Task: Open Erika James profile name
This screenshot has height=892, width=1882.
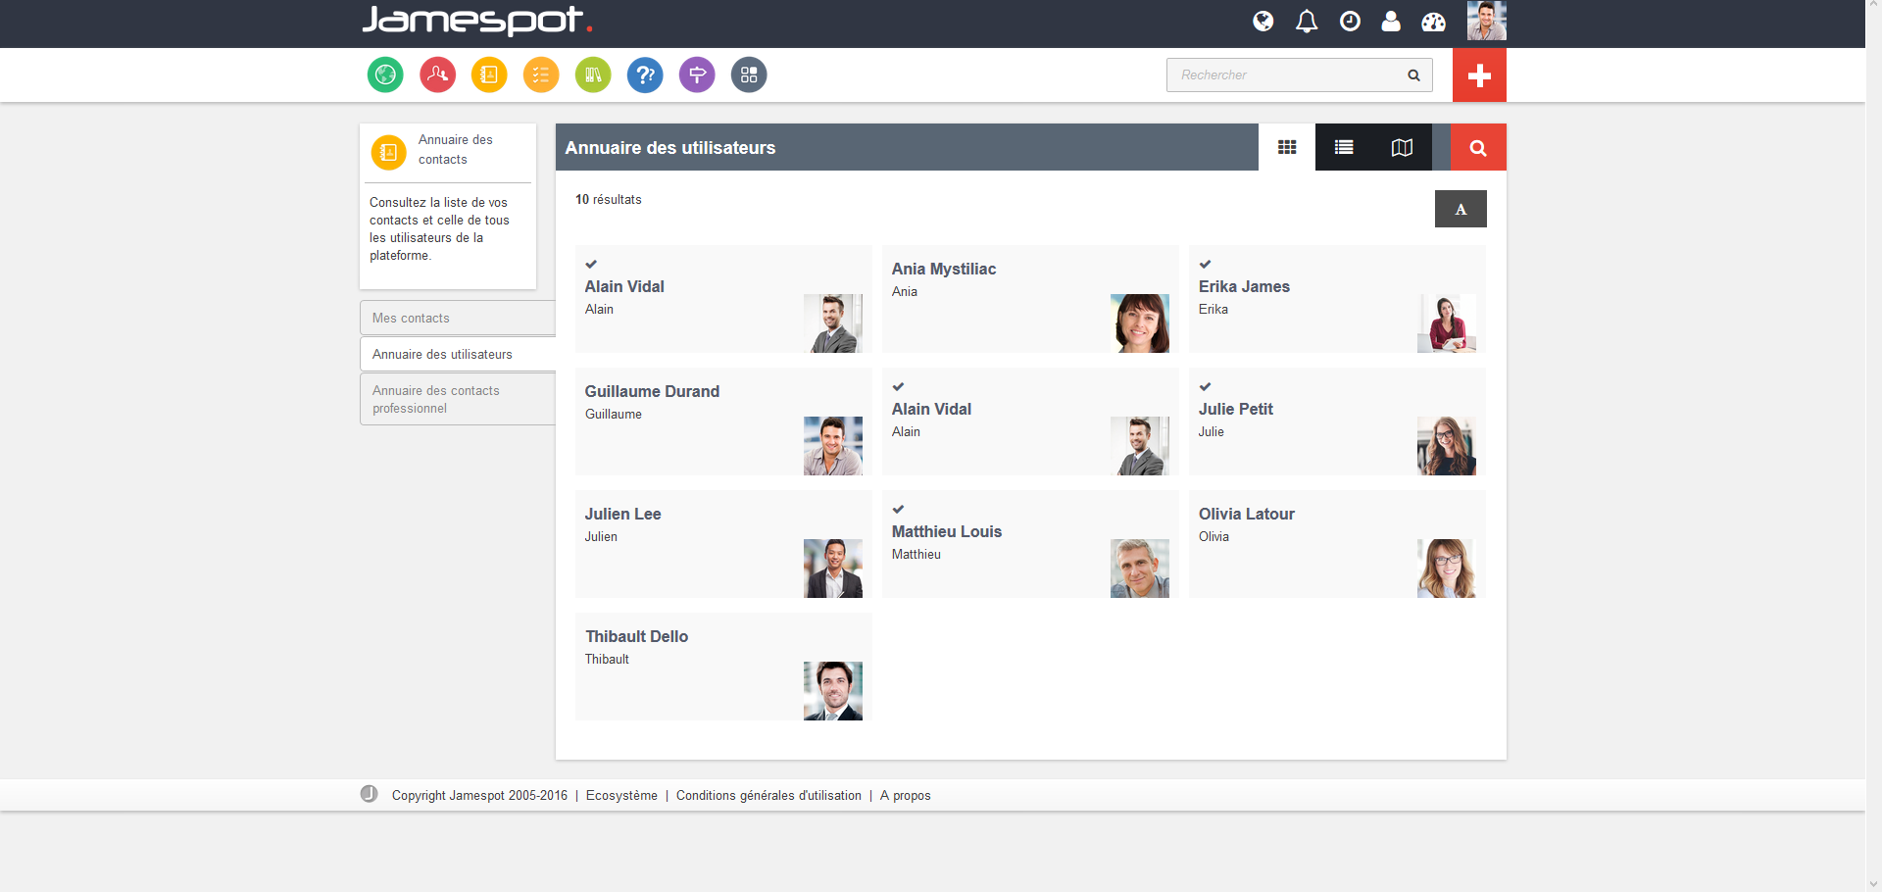Action: click(1244, 286)
